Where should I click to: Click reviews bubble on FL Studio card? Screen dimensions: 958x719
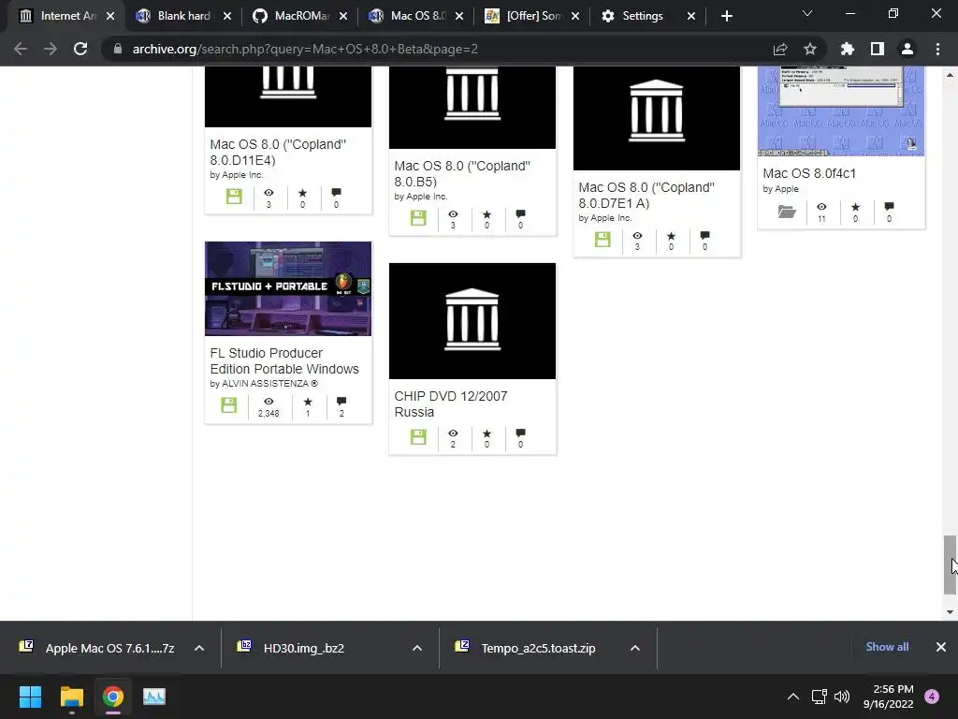click(341, 401)
